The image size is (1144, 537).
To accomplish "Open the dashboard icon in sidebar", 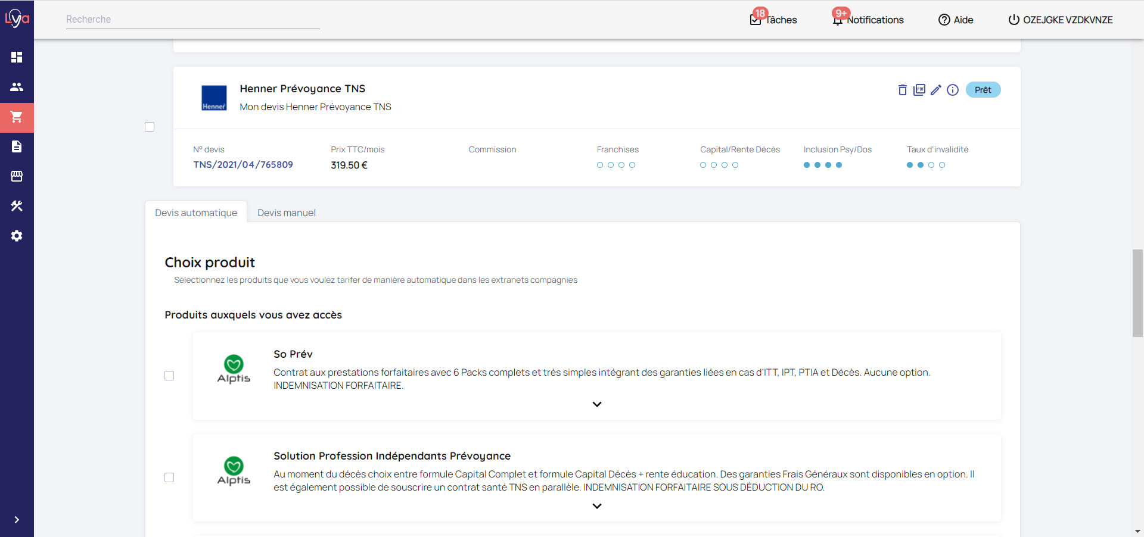I will (17, 57).
